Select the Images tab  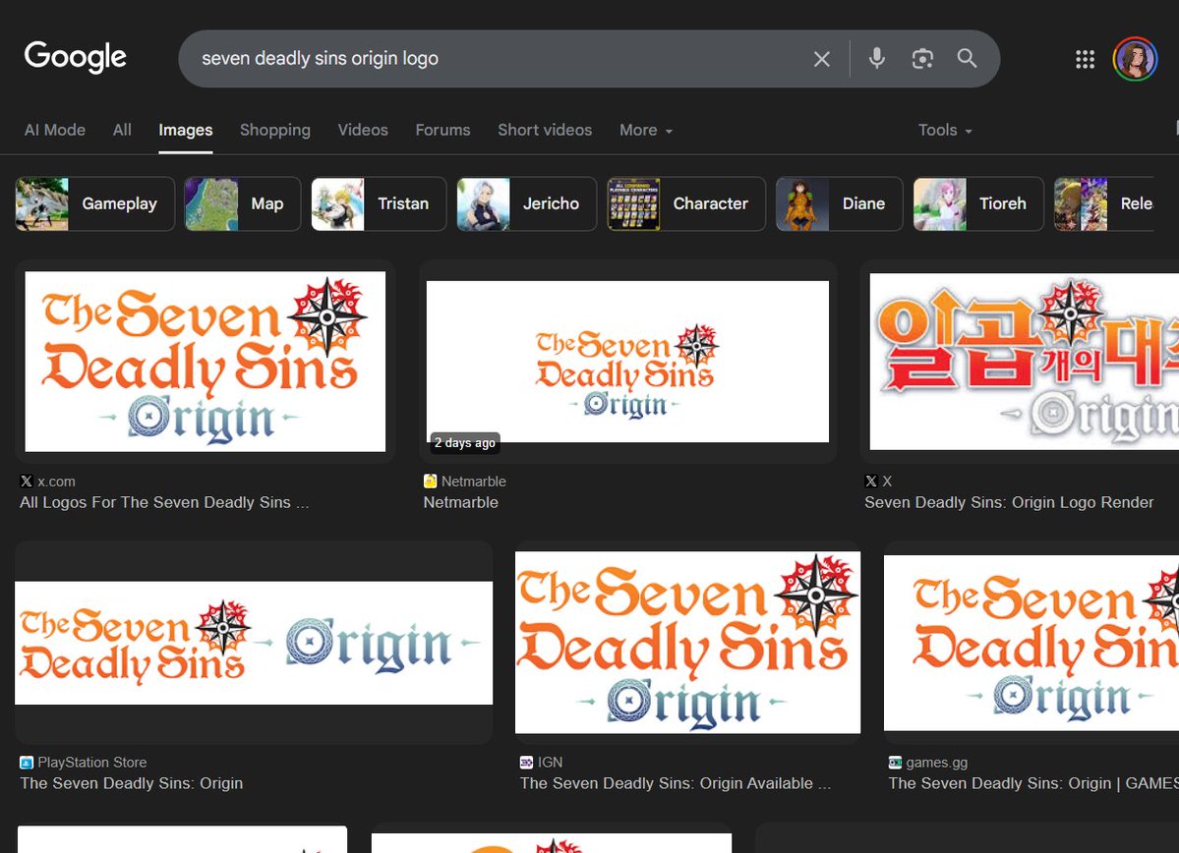[186, 130]
